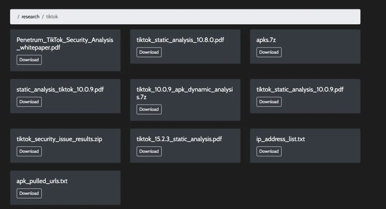This screenshot has height=209, width=386.
Task: Download tiktok_static_analysis_10.0.9.pdf
Action: 269,102
